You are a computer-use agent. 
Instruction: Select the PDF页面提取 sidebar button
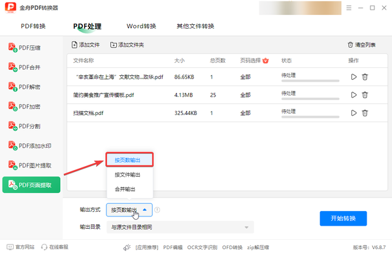tap(31, 185)
